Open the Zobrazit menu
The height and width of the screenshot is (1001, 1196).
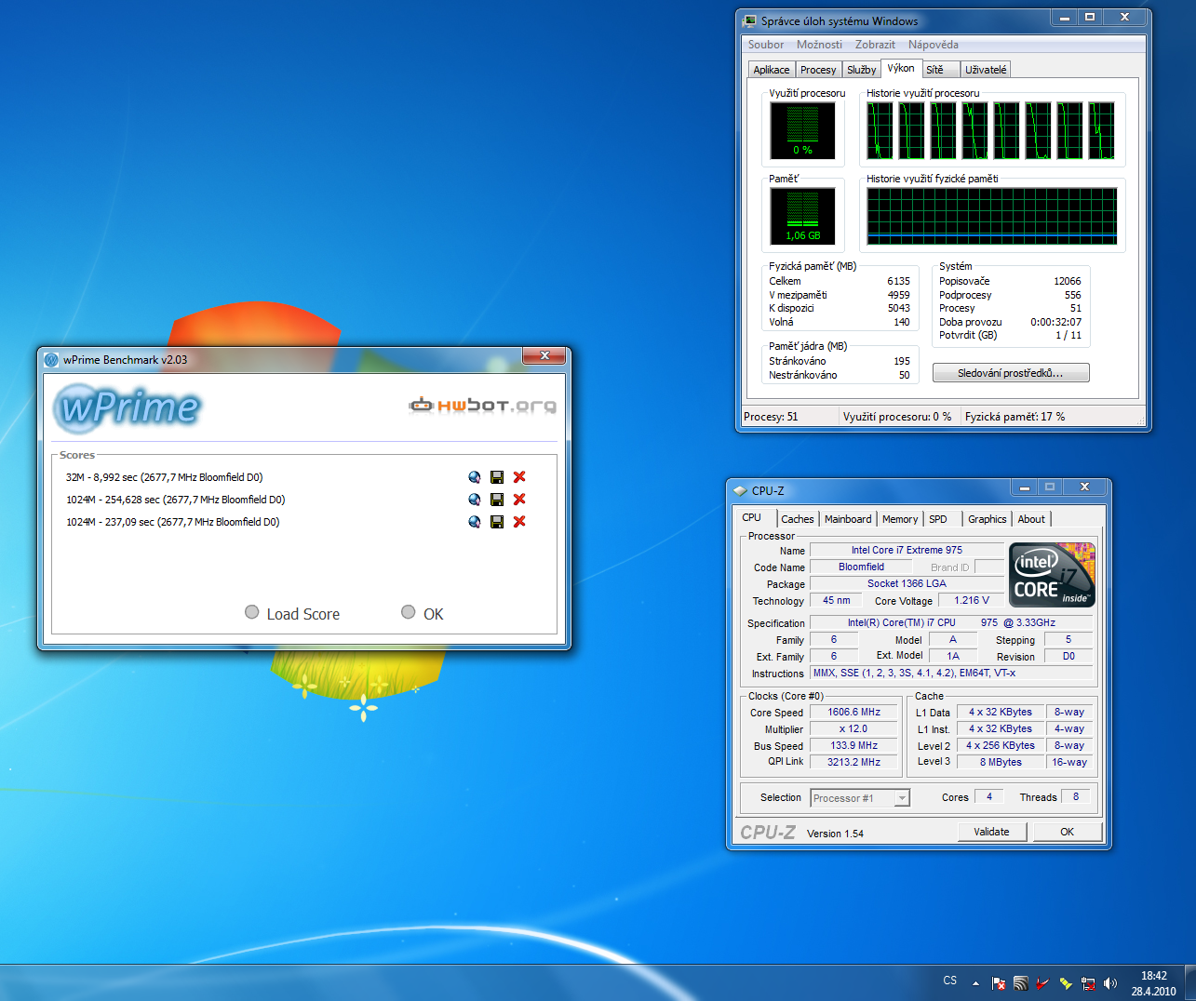(875, 45)
